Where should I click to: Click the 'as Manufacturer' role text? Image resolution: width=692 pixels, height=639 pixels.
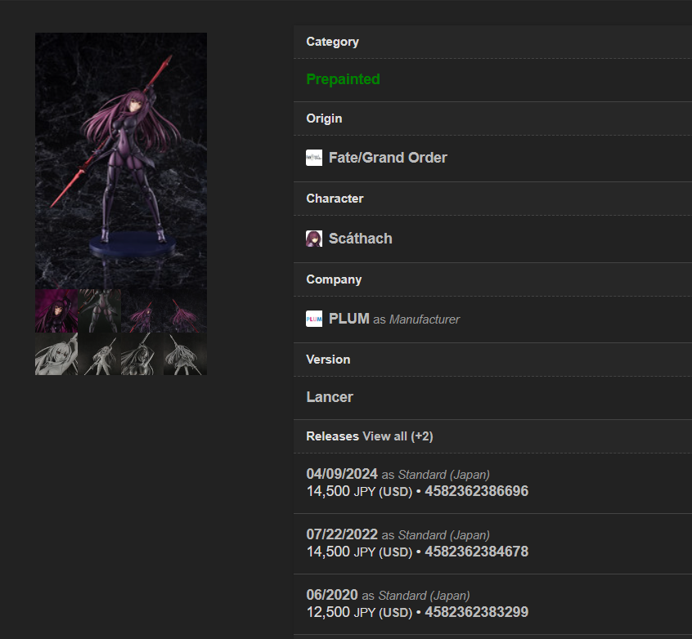[416, 319]
